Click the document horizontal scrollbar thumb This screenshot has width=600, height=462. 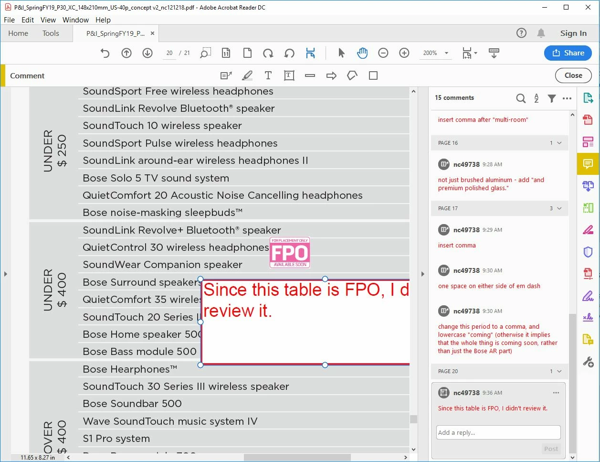(297, 457)
